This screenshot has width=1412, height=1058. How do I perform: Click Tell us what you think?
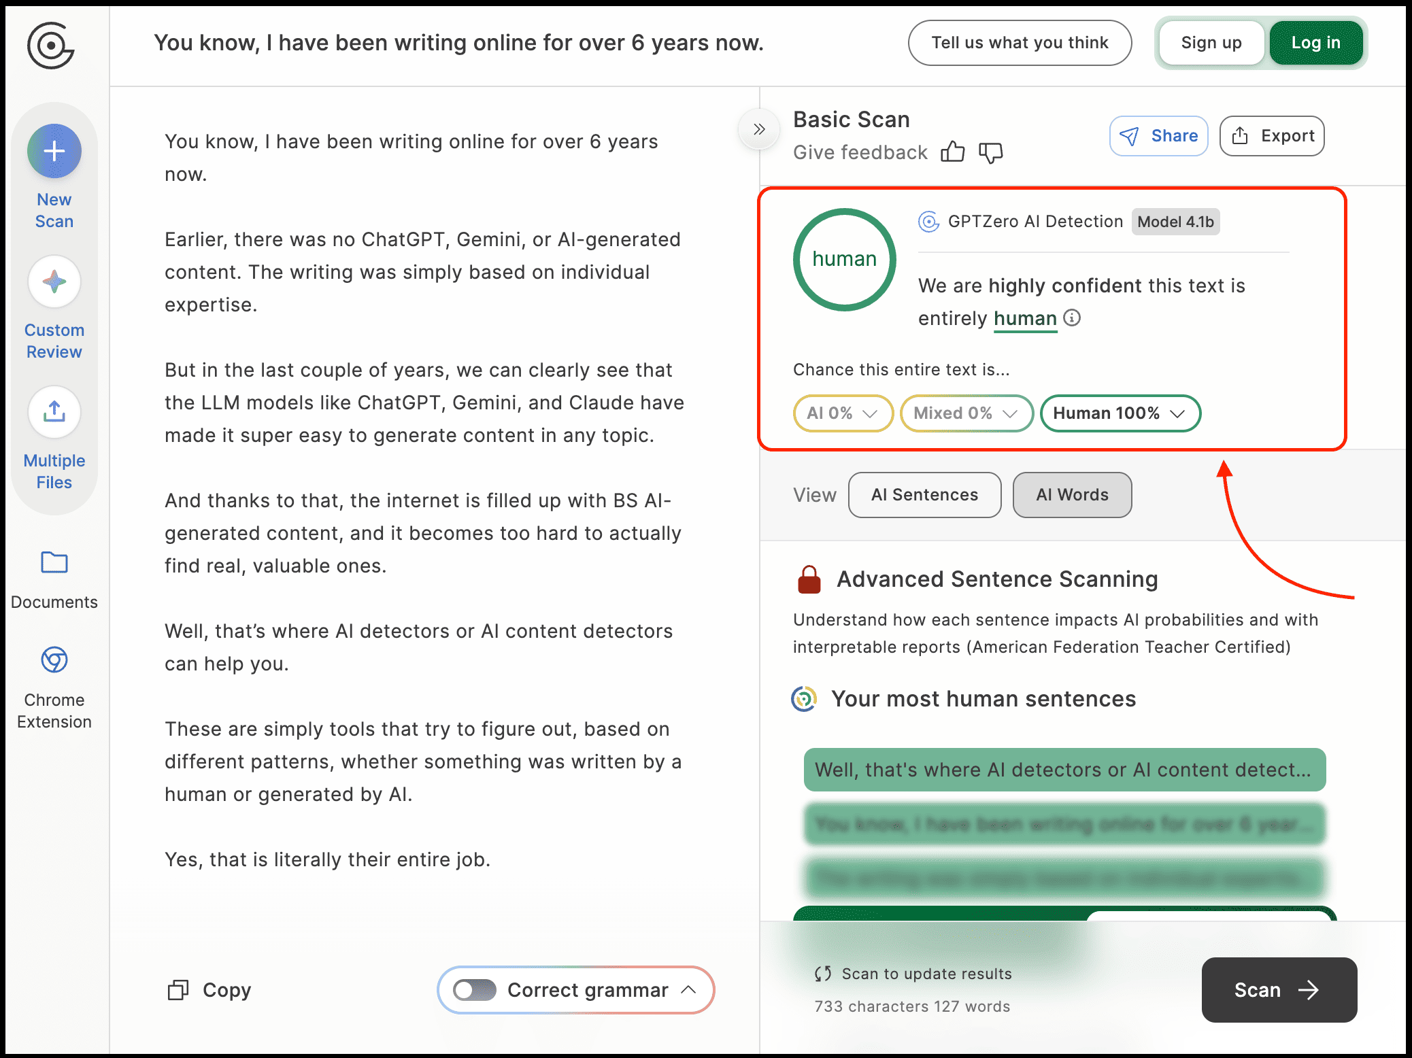coord(1020,43)
